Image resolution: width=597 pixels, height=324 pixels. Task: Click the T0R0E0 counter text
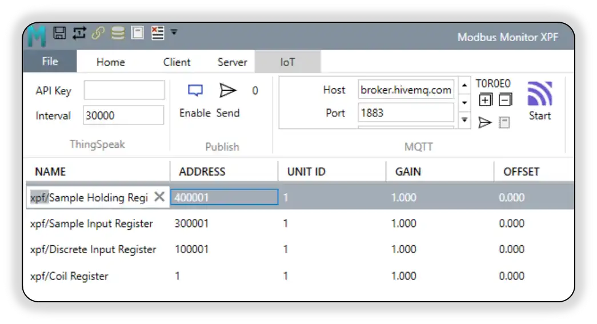pos(493,83)
